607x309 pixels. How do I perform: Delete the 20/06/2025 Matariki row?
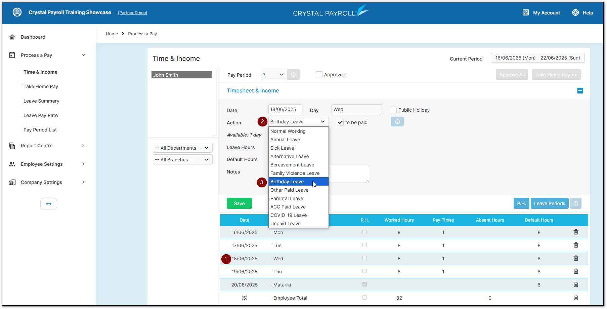576,284
